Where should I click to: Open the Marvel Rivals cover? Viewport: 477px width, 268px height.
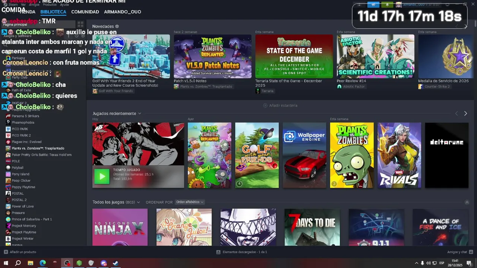coord(399,155)
